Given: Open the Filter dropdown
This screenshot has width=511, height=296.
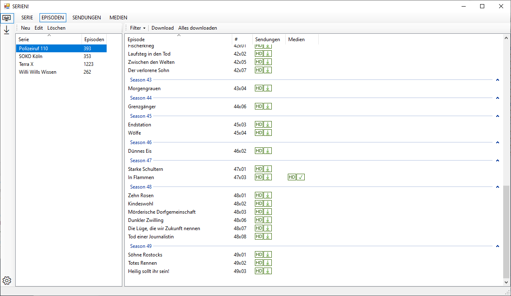Looking at the screenshot, I should point(138,28).
